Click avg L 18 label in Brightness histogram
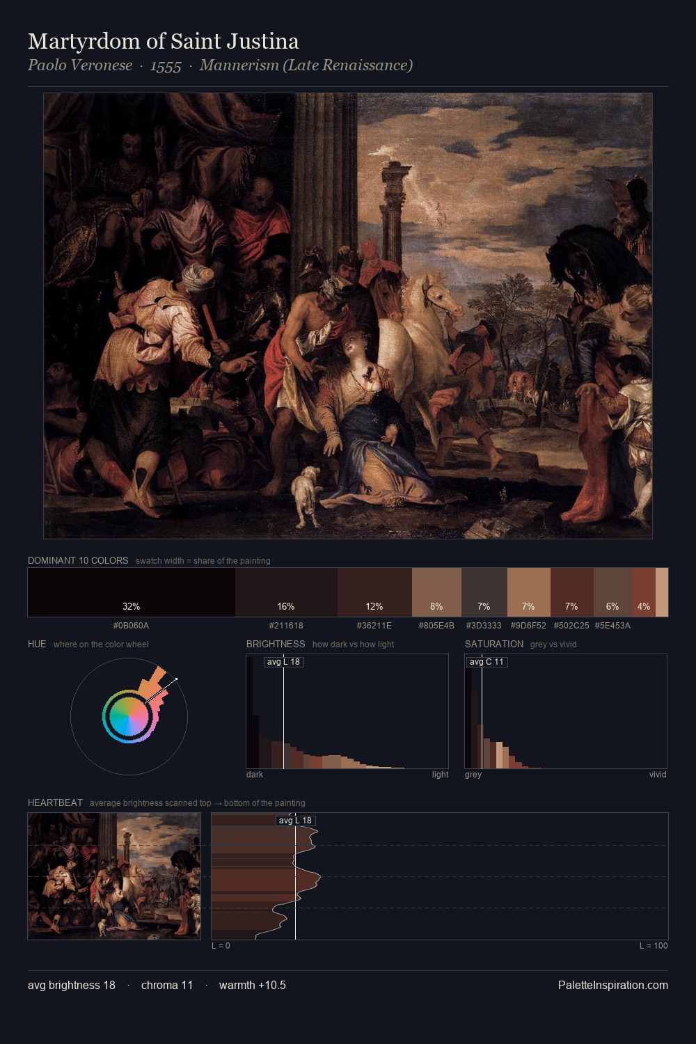The width and height of the screenshot is (696, 1044). point(284,662)
